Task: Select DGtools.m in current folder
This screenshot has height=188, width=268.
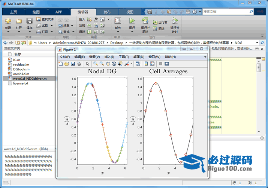Action: (x=21, y=69)
